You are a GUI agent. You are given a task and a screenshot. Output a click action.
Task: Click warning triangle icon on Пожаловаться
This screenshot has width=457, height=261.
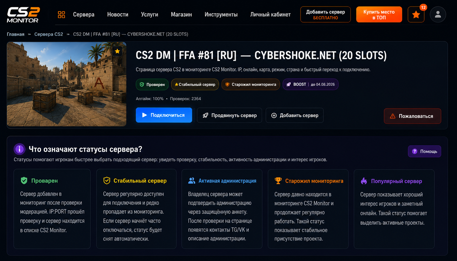(x=393, y=116)
